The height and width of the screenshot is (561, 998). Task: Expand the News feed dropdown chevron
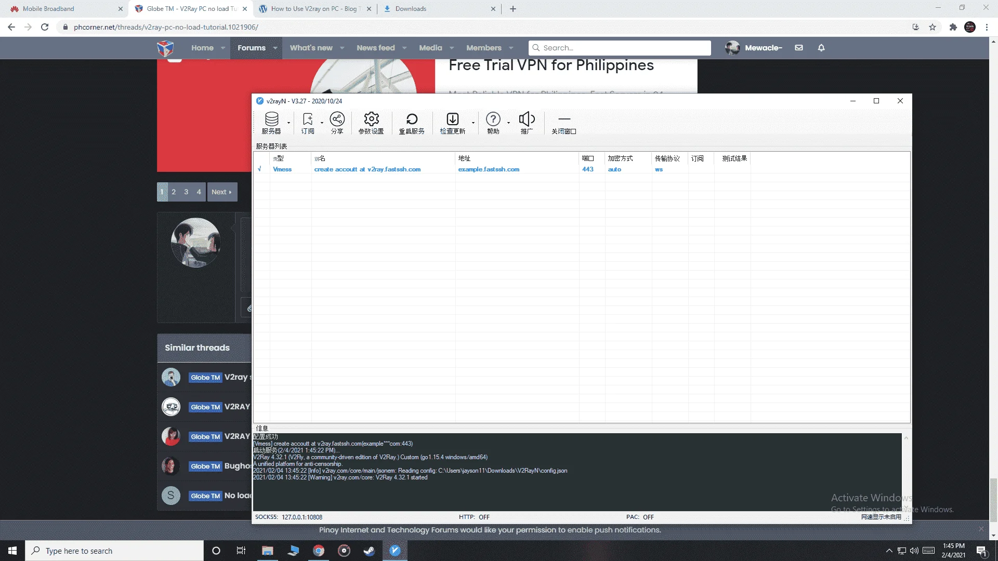pos(404,48)
